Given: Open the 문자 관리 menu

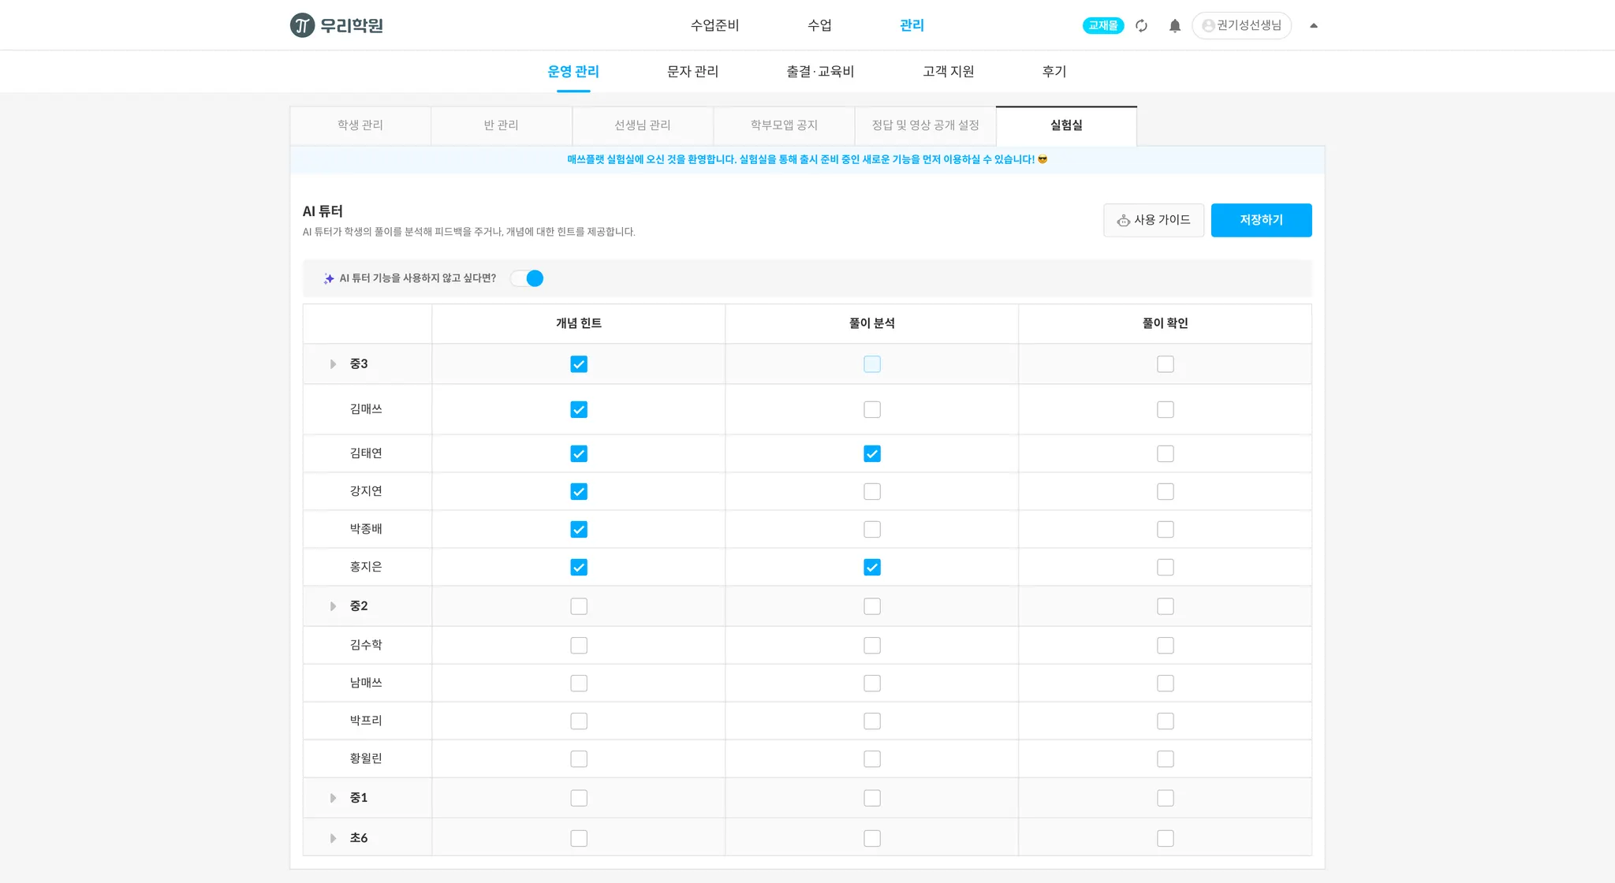Looking at the screenshot, I should [692, 72].
